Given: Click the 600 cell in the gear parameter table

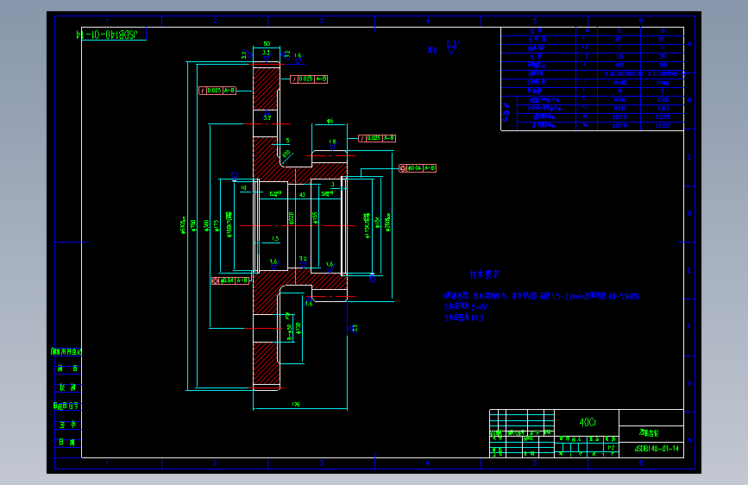Looking at the screenshot, I should (x=619, y=66).
